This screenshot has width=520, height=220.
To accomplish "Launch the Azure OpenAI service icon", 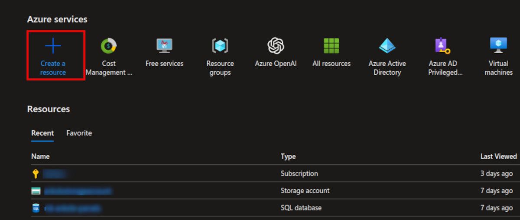I will coord(276,45).
